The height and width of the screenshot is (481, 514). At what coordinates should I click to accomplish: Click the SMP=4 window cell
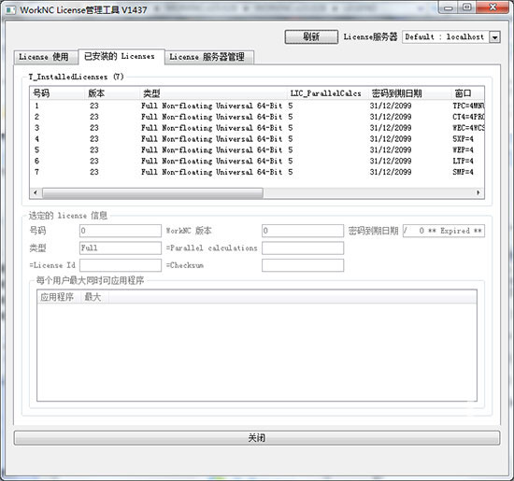[463, 172]
